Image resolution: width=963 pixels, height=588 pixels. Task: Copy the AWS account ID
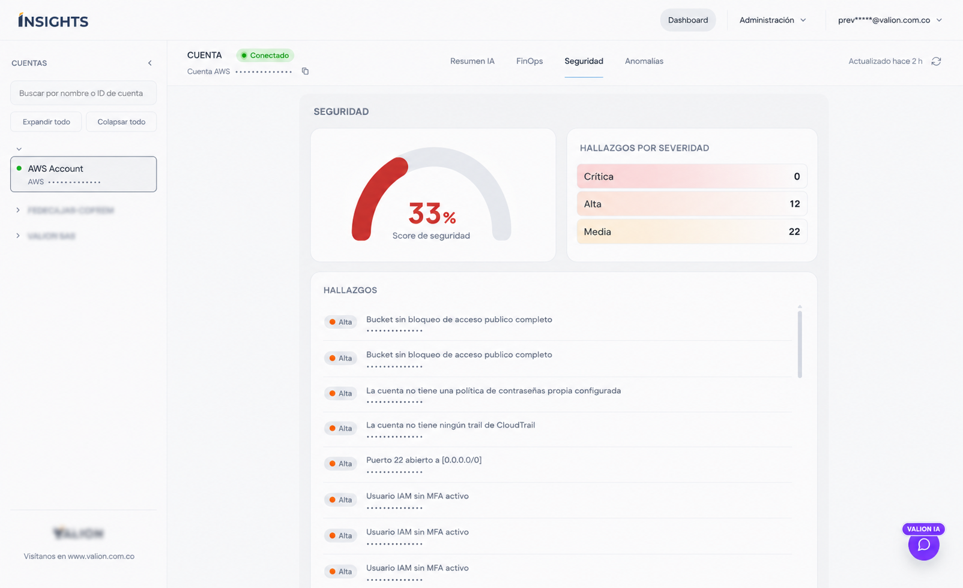click(x=305, y=71)
